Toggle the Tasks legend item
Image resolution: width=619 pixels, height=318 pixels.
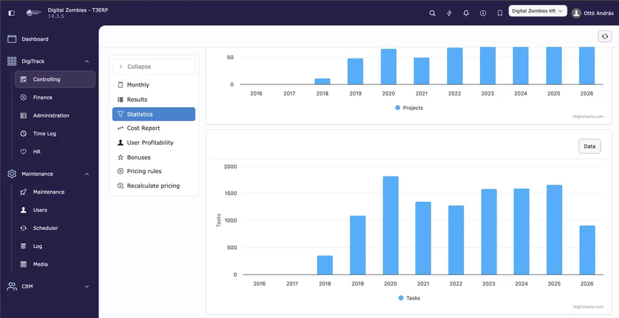[409, 298]
